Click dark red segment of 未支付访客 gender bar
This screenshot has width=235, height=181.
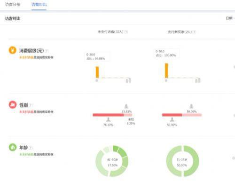pos(108,115)
